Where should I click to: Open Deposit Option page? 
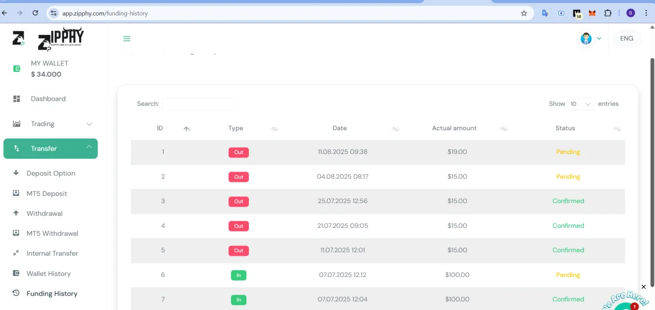(51, 174)
